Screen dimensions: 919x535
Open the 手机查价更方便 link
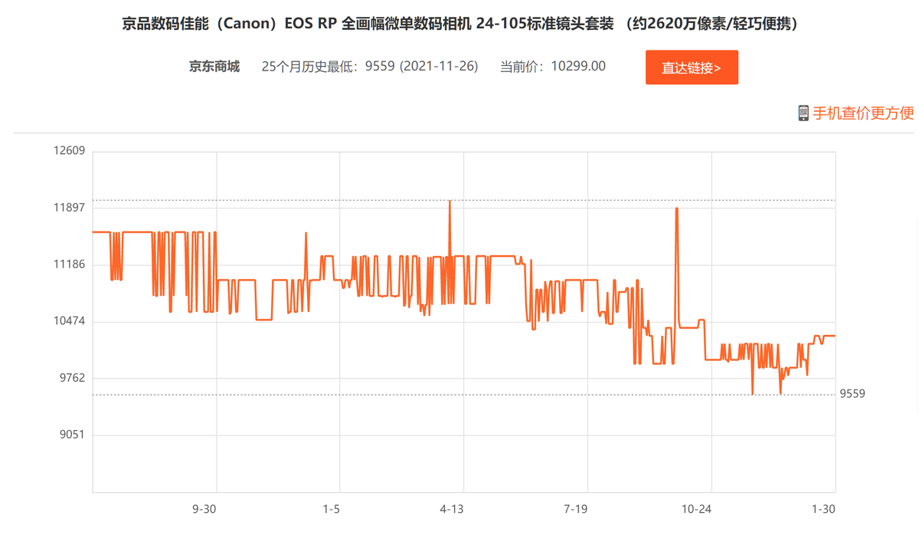coord(863,113)
